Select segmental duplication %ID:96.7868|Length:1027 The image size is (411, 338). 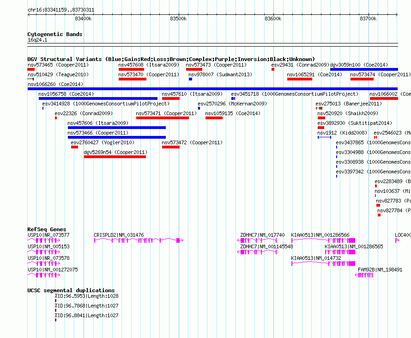pyautogui.click(x=86, y=306)
